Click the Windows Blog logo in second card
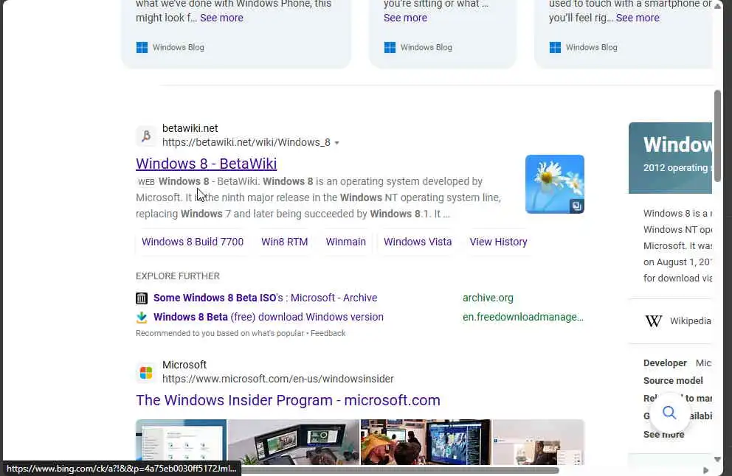 pyautogui.click(x=390, y=47)
